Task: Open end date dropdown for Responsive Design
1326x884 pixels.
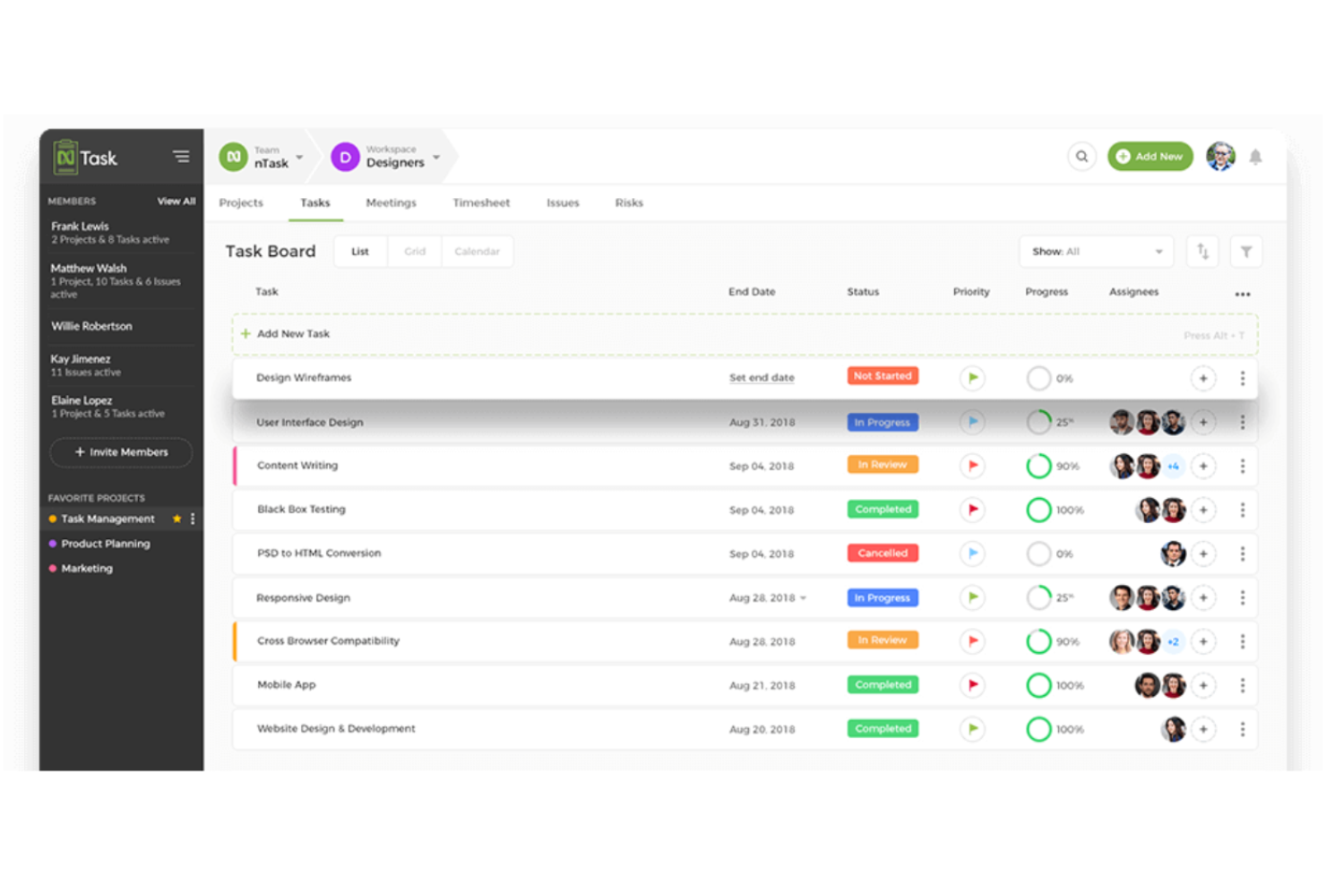Action: (804, 597)
